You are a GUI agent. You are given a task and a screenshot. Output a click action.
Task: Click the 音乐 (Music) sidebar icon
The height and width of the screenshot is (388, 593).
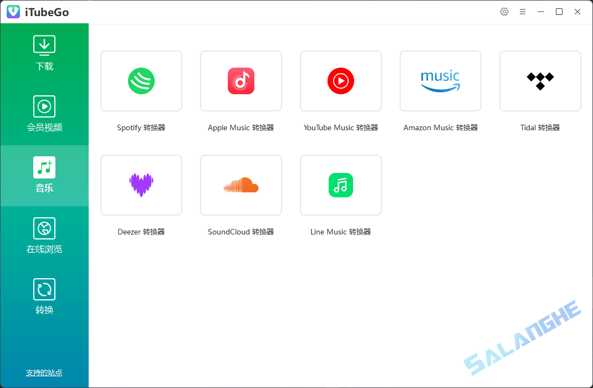tap(44, 175)
